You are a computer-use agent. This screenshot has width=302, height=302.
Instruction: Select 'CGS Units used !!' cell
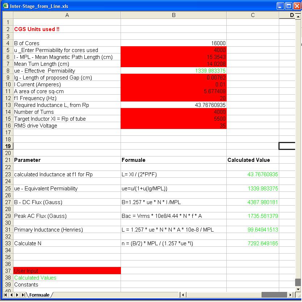point(67,29)
